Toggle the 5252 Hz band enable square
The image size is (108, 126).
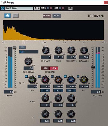click(65, 76)
